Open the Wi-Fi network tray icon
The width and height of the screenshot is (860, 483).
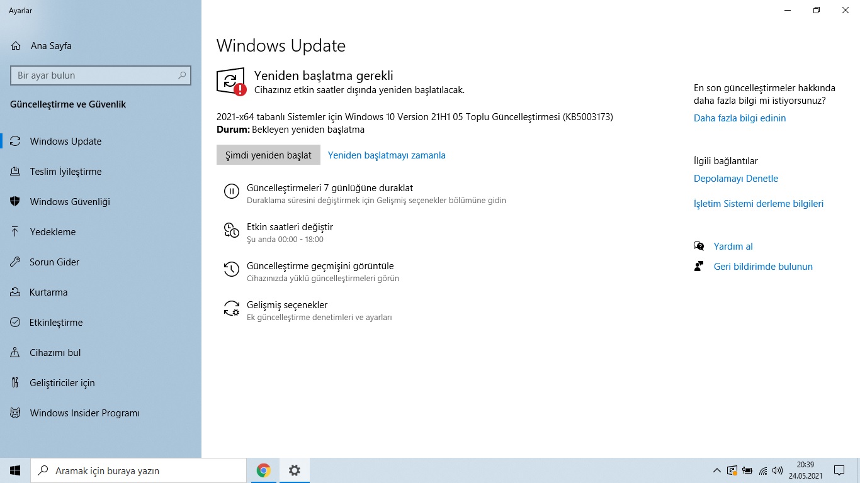pyautogui.click(x=762, y=470)
